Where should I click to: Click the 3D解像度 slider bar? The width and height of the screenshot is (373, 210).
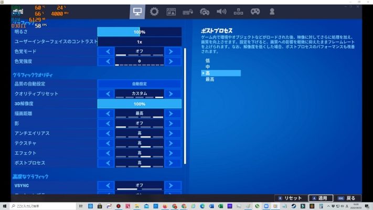coord(140,104)
